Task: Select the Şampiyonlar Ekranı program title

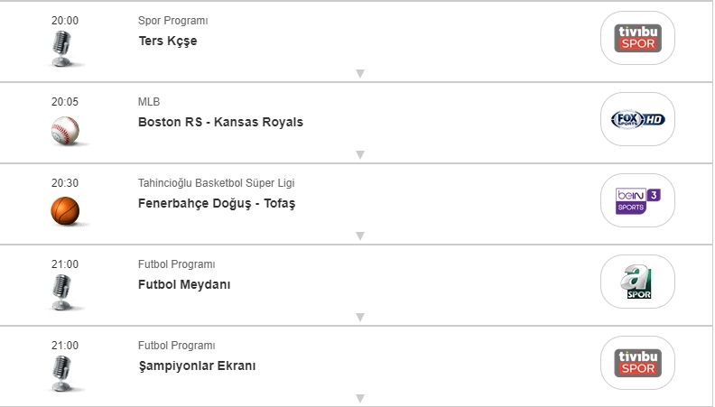Action: tap(197, 365)
